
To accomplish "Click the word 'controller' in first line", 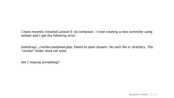I will [x=136, y=32].
